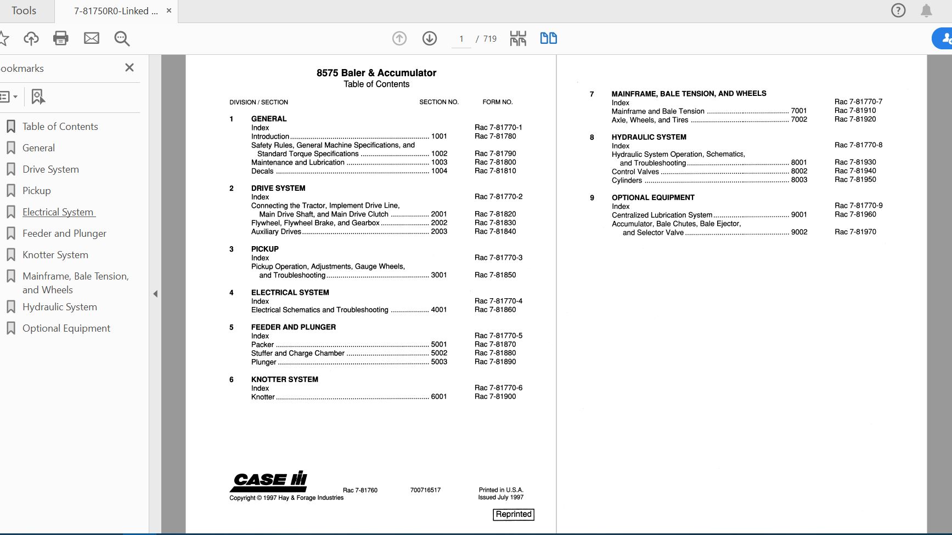Click the user account avatar icon

tap(948, 38)
